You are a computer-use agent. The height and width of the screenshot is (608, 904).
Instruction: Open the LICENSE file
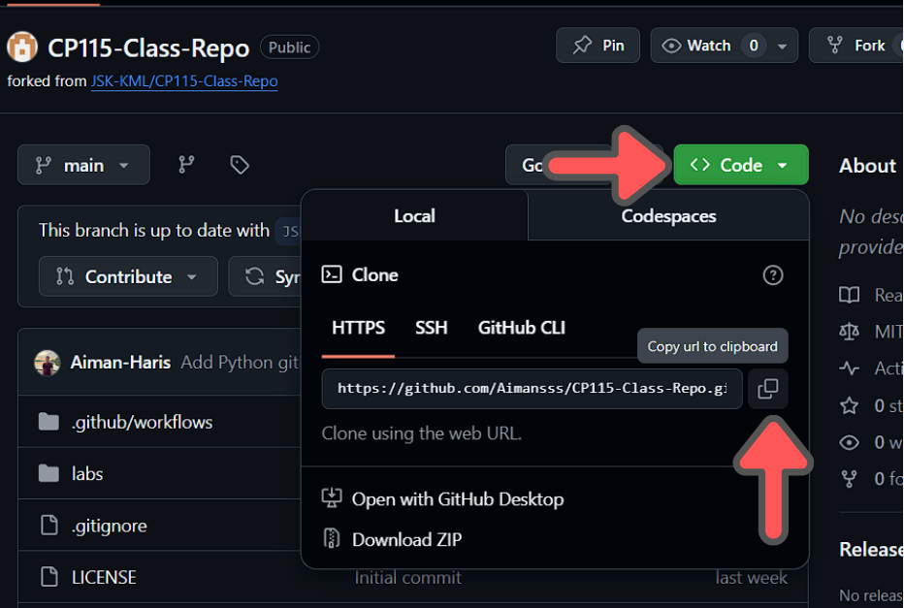[104, 577]
